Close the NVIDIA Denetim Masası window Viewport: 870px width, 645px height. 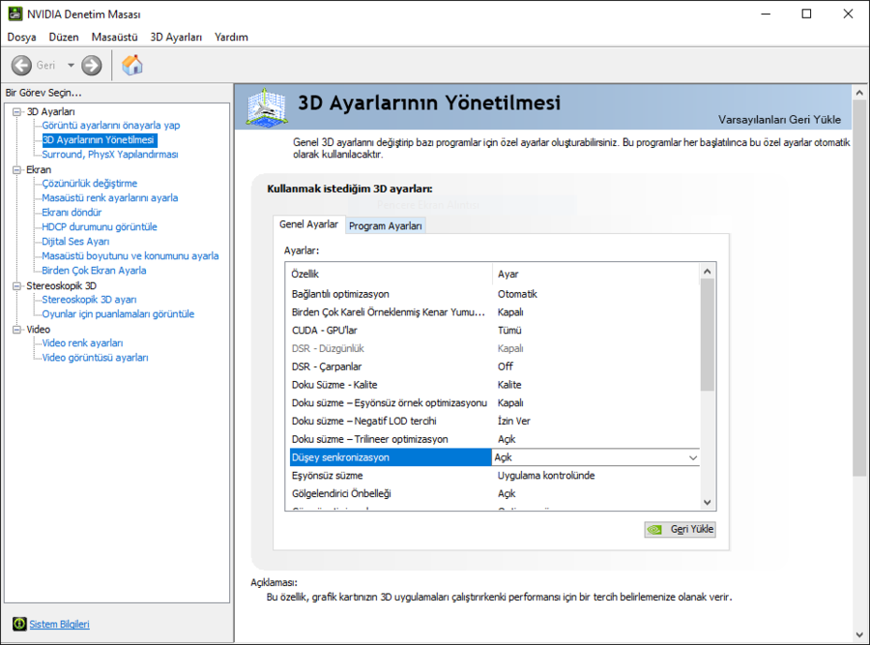[848, 14]
